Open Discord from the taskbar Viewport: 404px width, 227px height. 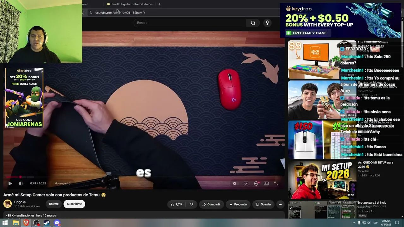[x=57, y=223]
